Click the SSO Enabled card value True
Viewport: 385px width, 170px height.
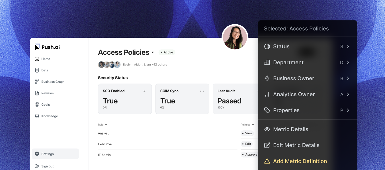click(110, 101)
